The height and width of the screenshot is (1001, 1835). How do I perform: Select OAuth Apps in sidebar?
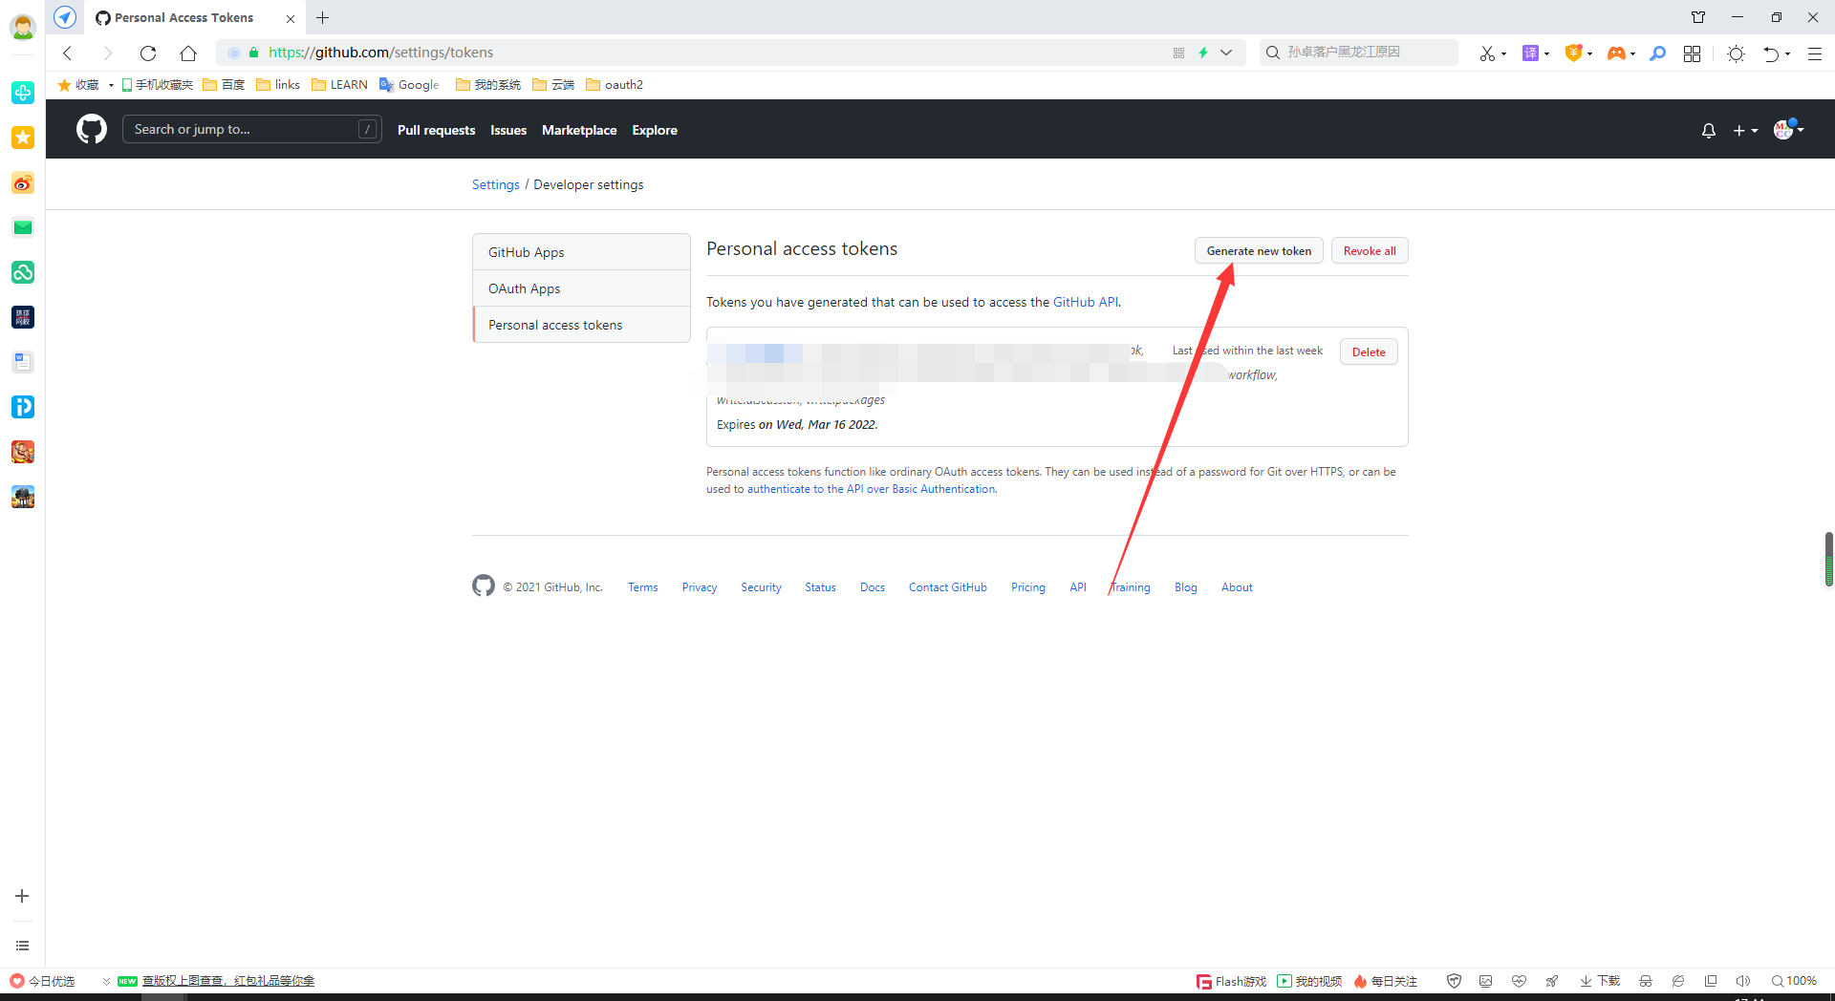(581, 288)
